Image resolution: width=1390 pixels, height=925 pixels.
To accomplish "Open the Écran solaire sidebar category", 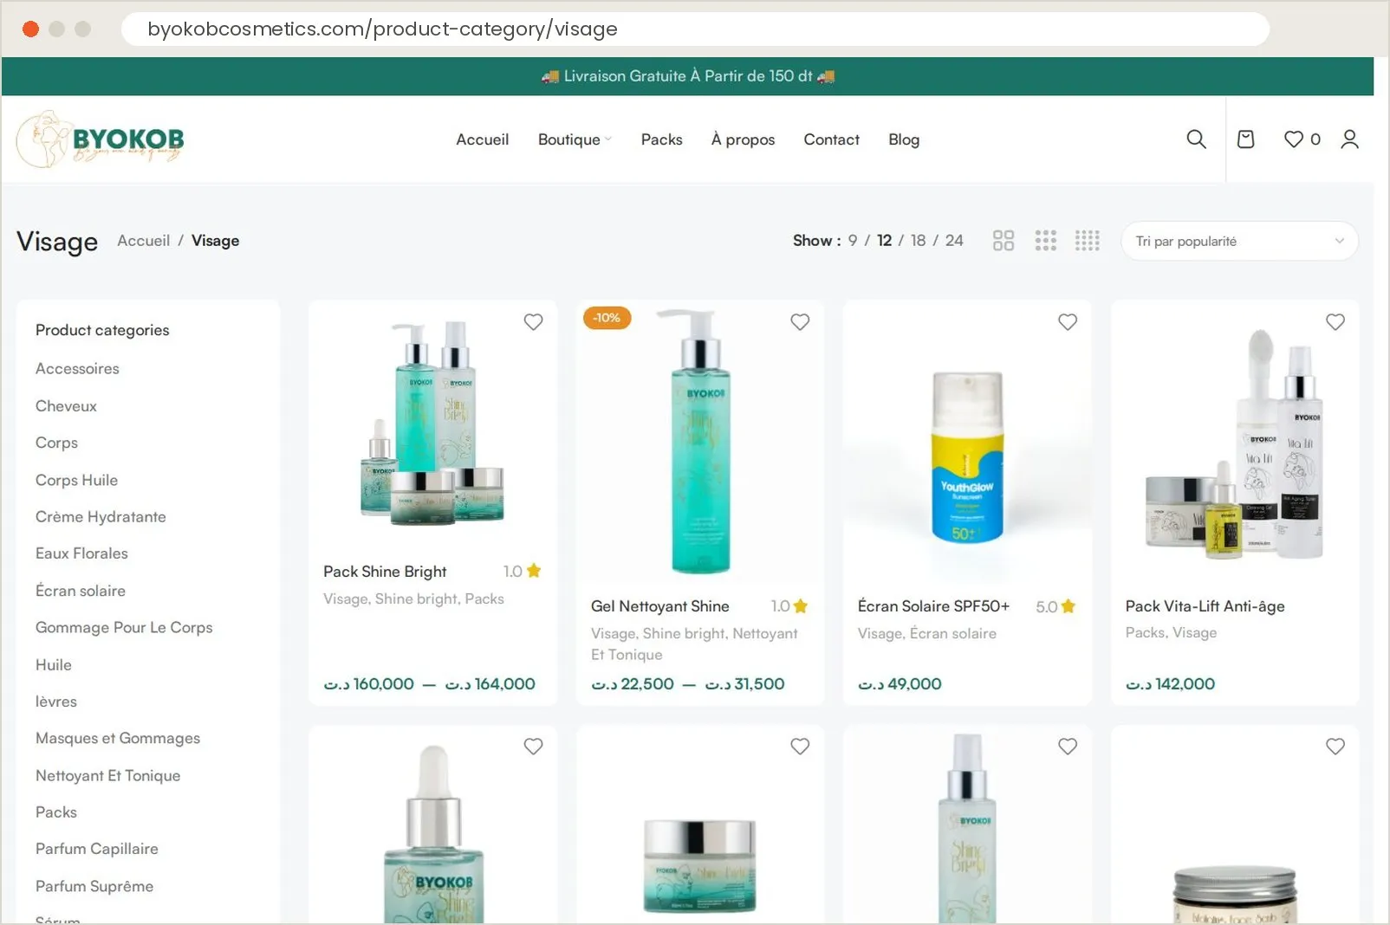I will [x=81, y=591].
